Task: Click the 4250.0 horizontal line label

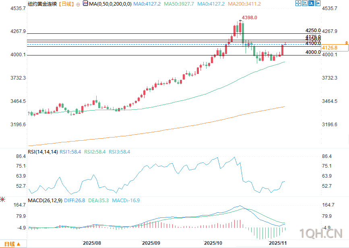Action: (x=313, y=31)
